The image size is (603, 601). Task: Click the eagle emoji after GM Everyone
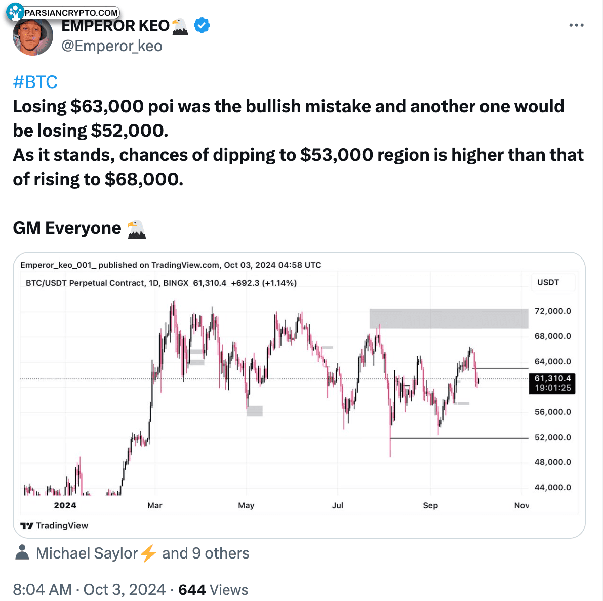coord(136,229)
